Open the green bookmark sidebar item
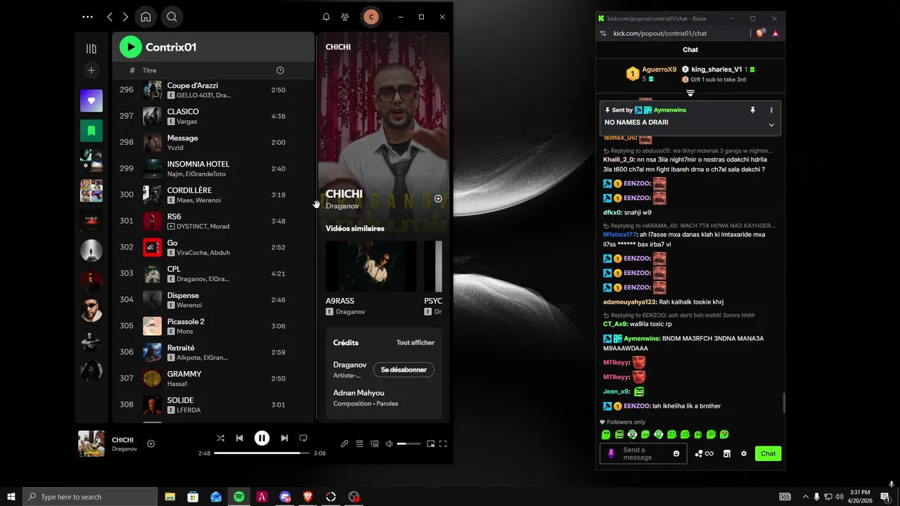900x506 pixels. click(x=91, y=130)
